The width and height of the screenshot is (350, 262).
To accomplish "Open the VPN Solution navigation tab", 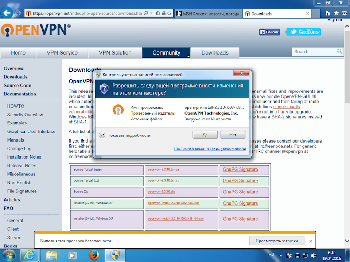I will coord(115,52).
